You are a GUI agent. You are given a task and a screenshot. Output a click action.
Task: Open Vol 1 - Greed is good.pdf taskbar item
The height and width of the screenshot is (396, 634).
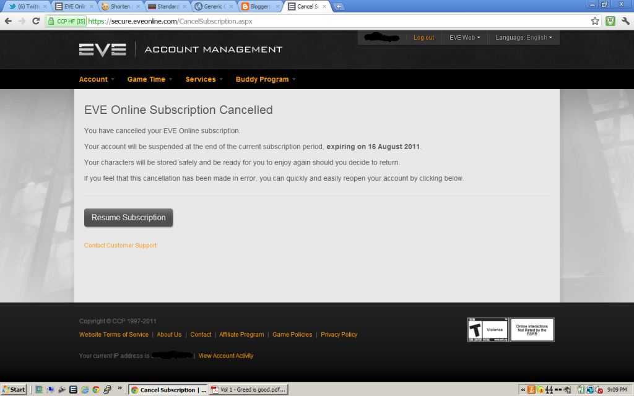(x=249, y=390)
